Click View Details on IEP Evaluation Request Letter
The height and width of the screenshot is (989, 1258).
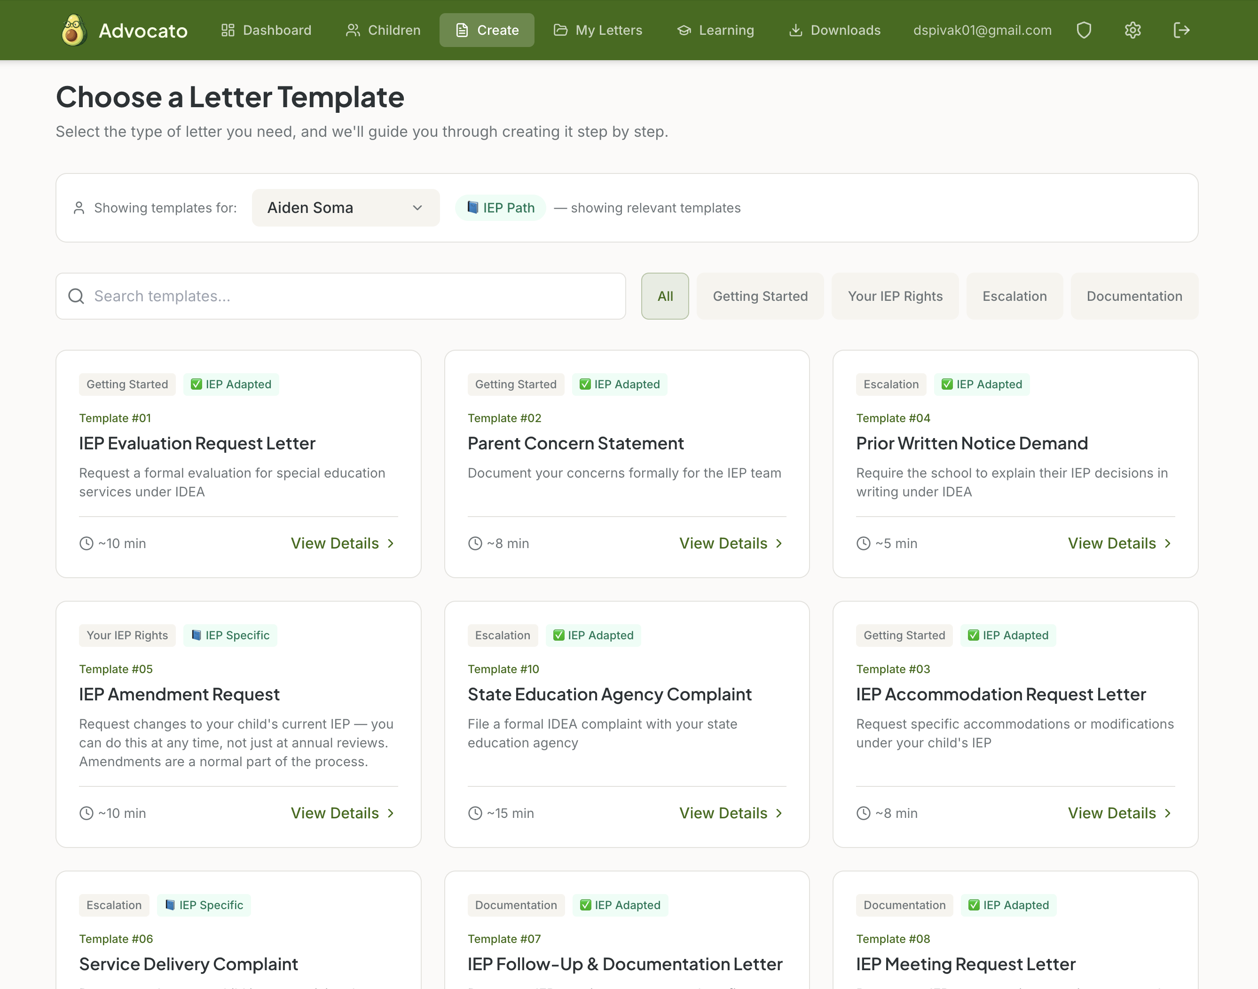click(x=342, y=543)
